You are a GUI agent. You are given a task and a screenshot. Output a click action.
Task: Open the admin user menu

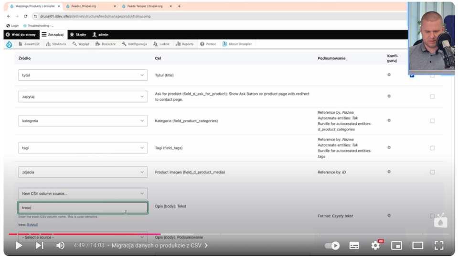100,34
